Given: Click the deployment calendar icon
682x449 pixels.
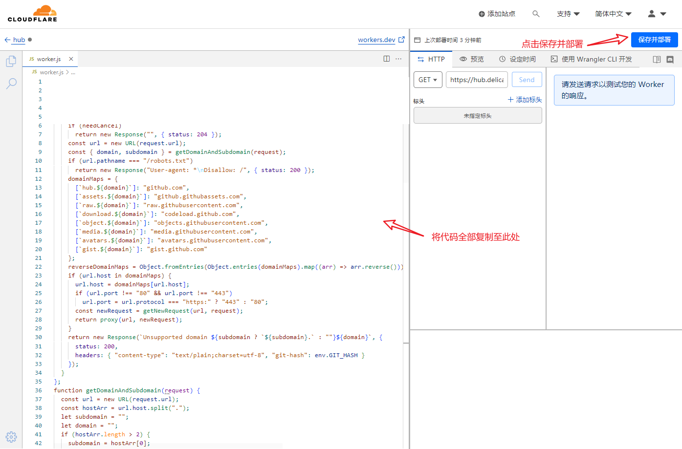Looking at the screenshot, I should [x=417, y=40].
